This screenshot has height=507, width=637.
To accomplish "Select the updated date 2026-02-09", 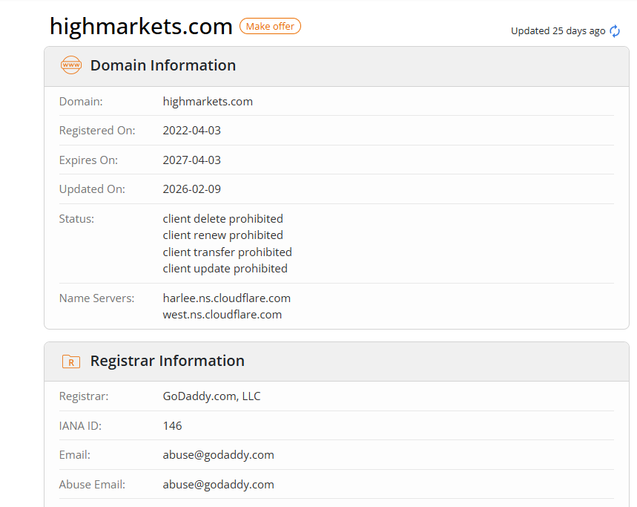I will pos(192,189).
